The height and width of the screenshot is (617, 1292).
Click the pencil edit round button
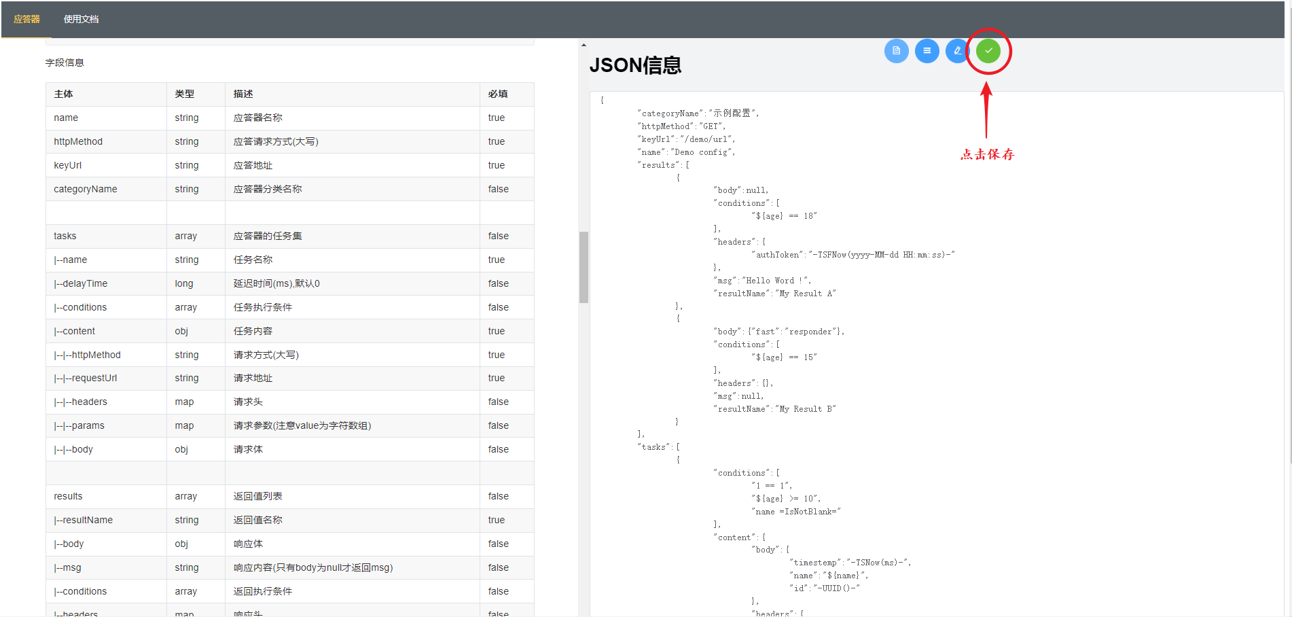pyautogui.click(x=956, y=50)
